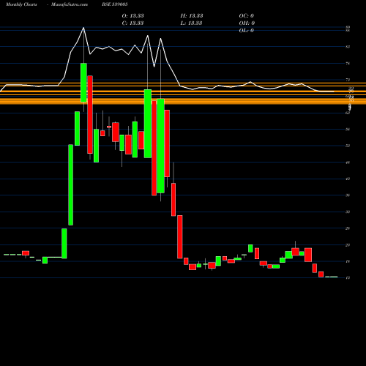Click the OH: 0 readout
The height and width of the screenshot is (366, 366).
(247, 23)
